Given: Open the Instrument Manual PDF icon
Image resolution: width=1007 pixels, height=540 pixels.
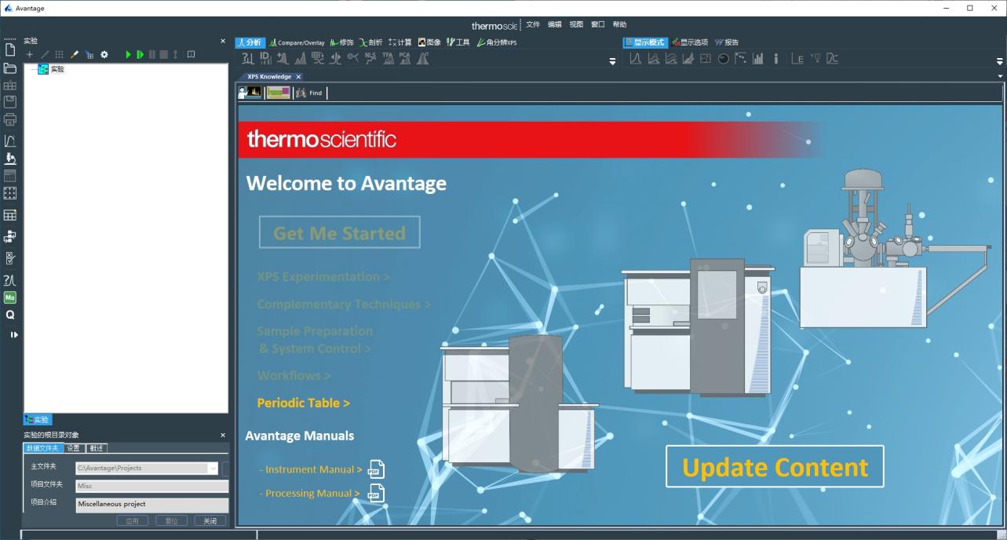Looking at the screenshot, I should click(x=377, y=469).
